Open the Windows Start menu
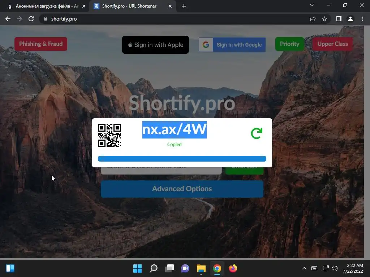The height and width of the screenshot is (277, 370). coord(137,268)
